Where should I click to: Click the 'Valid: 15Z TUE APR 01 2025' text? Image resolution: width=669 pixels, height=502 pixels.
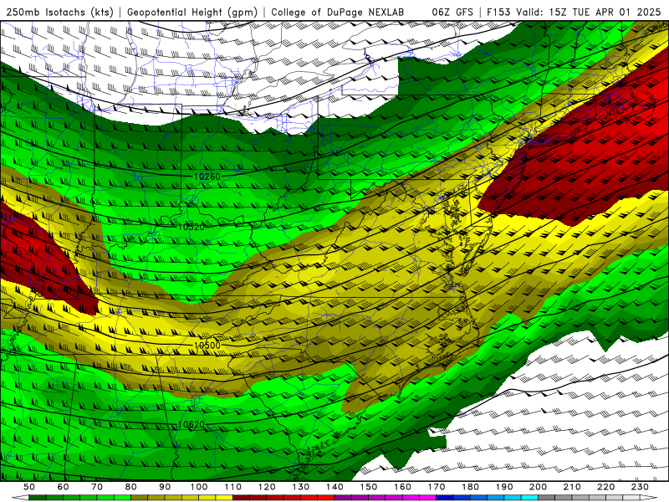tap(589, 12)
